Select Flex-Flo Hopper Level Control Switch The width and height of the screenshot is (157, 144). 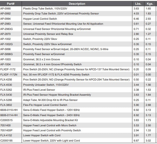[x=45, y=105]
